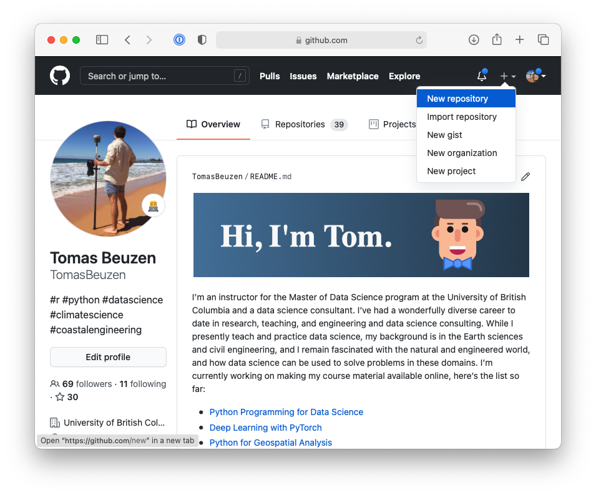This screenshot has width=596, height=495.
Task: Open Python for Geospatial Analysis link
Action: (x=271, y=443)
